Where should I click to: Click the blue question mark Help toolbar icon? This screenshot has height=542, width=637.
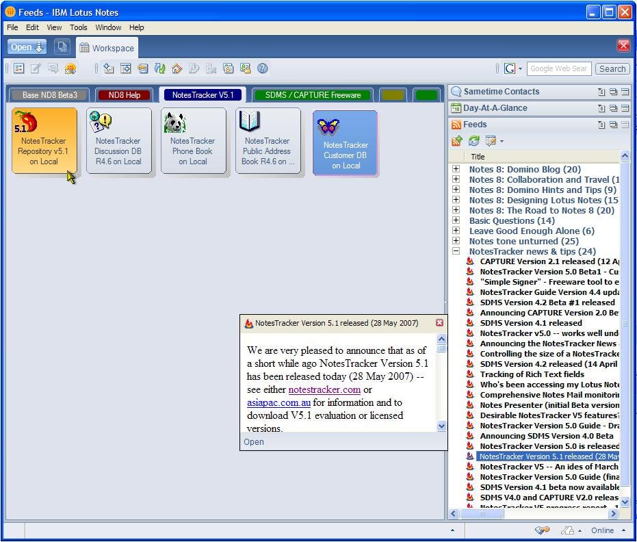pyautogui.click(x=263, y=68)
